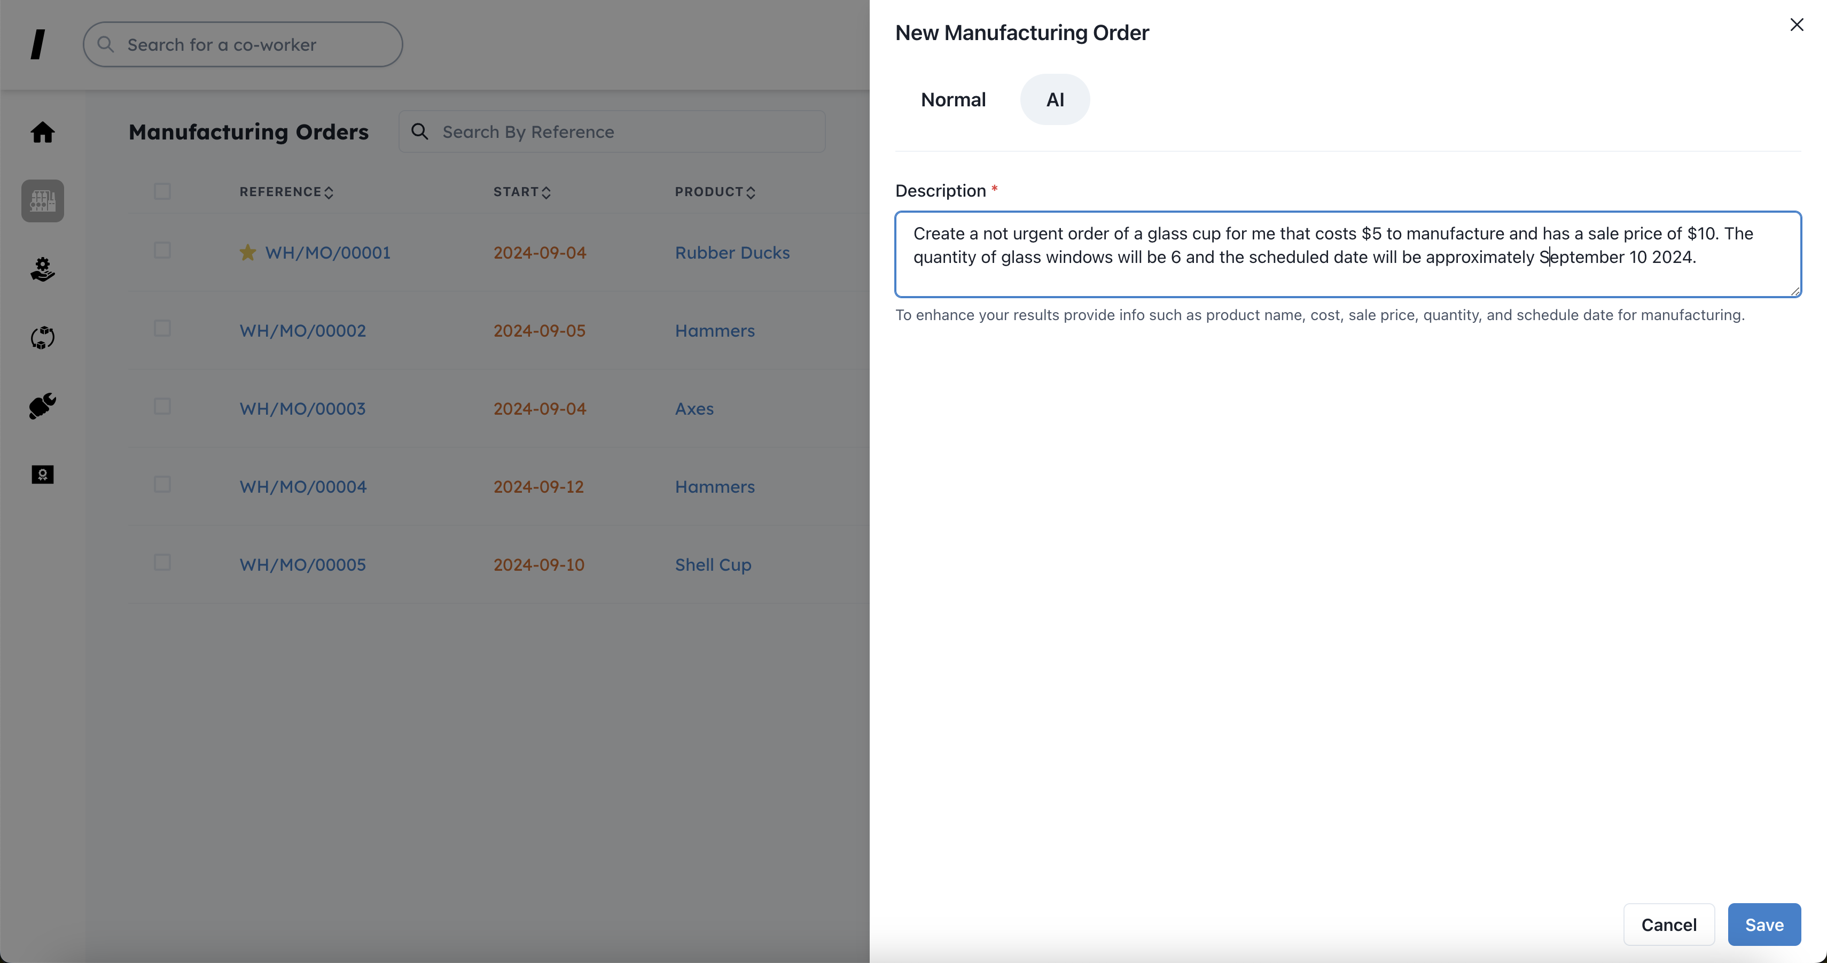Switch to the Normal tab
Screen dimensions: 1827x963
point(952,100)
